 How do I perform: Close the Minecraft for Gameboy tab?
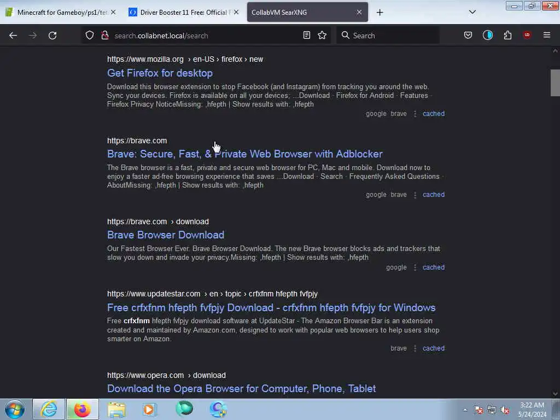pos(113,13)
